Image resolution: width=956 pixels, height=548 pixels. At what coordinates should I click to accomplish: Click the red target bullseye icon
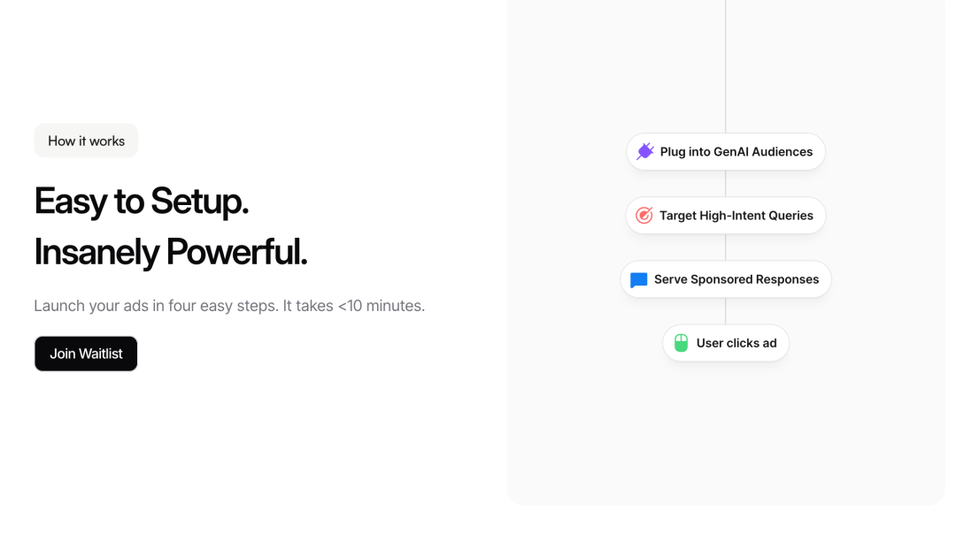coord(644,216)
